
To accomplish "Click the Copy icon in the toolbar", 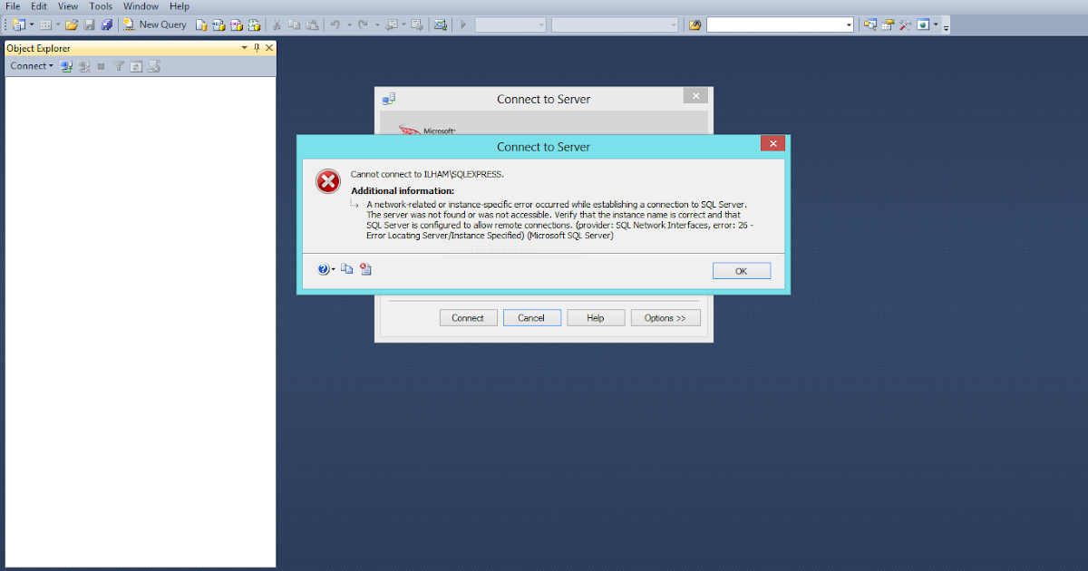I will point(295,24).
